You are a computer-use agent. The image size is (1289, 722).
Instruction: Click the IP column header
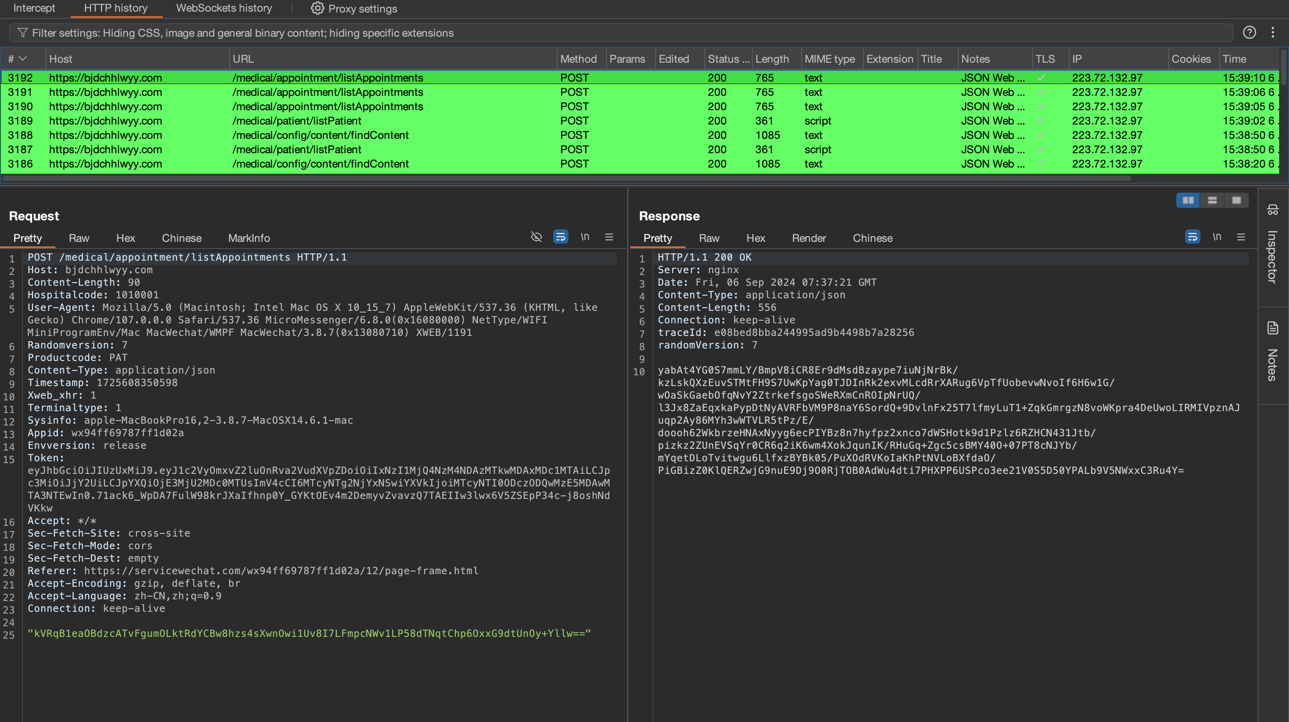(1118, 59)
